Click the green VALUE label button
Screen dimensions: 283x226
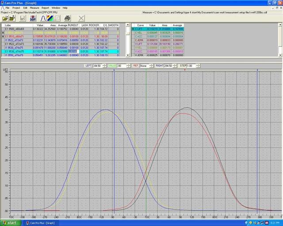pyautogui.click(x=113, y=65)
